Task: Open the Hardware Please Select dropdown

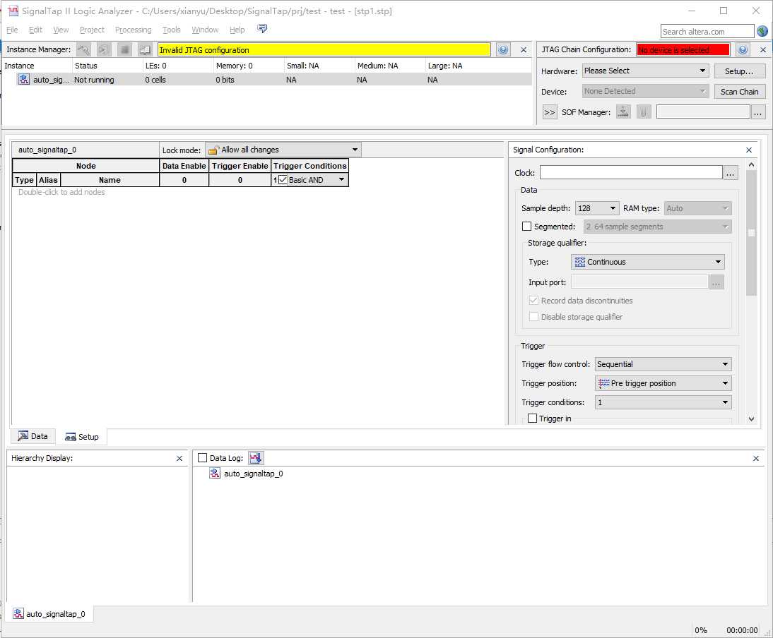Action: point(645,71)
